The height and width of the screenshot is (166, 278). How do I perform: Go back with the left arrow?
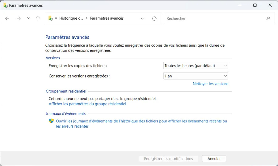[x=7, y=18]
